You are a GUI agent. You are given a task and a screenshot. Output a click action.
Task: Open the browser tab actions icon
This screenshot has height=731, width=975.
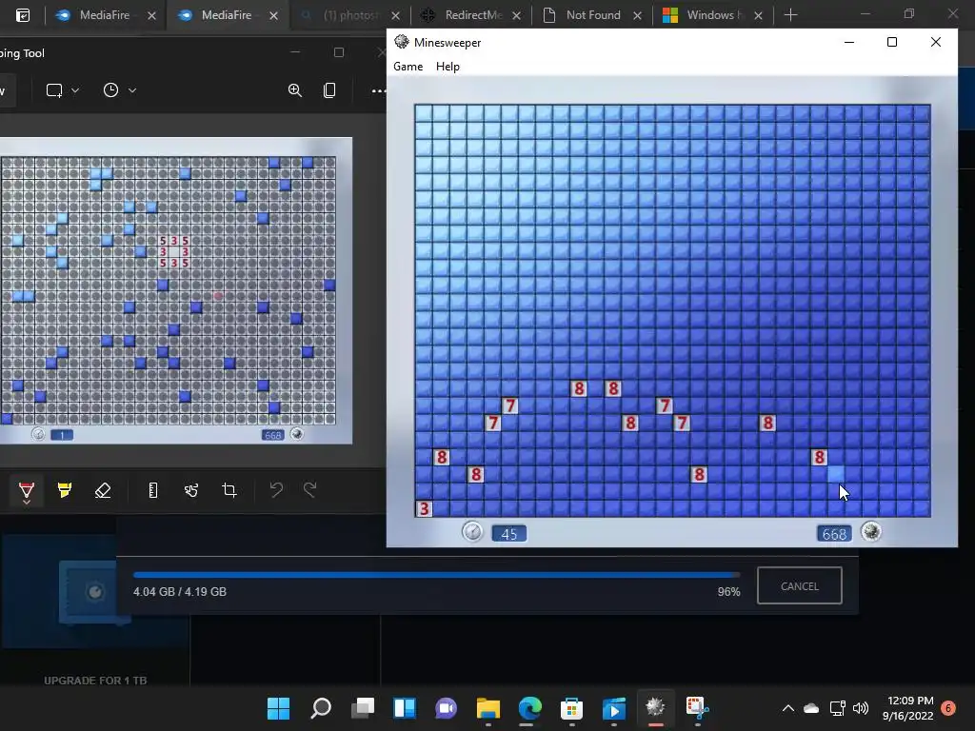tap(23, 15)
